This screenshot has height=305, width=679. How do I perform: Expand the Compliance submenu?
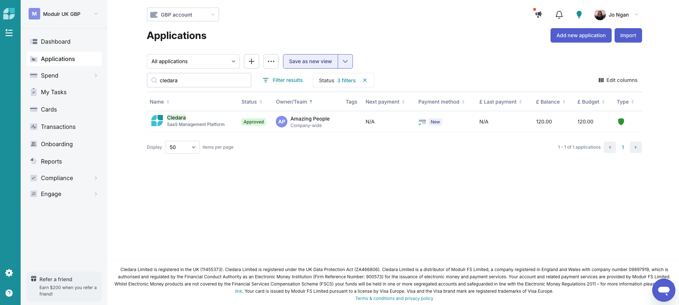96,178
